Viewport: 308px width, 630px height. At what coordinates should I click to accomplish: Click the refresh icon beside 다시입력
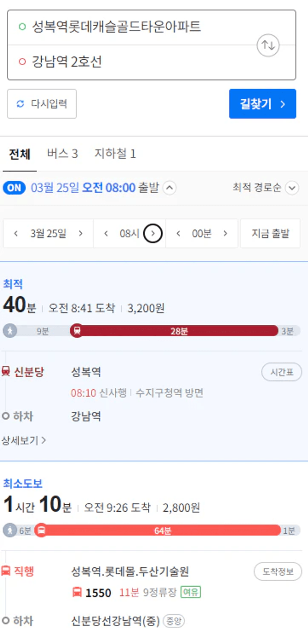[x=20, y=104]
